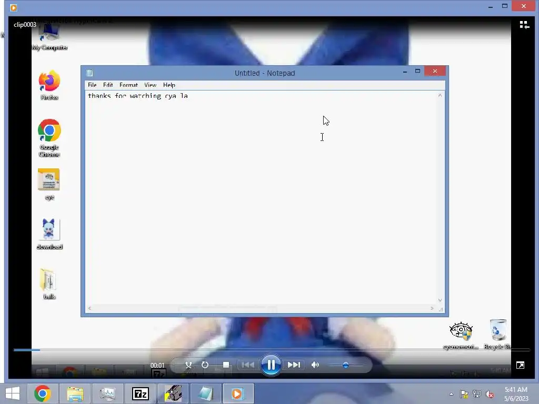Screen dimensions: 539x404
Task: Stop video playback
Action: [226, 365]
